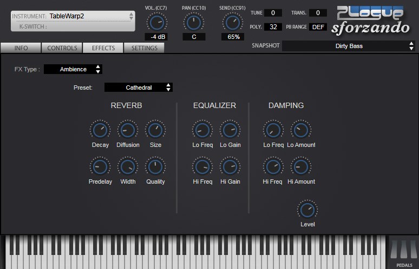
Task: Click the Damping Lo Freq knob
Action: [273, 130]
